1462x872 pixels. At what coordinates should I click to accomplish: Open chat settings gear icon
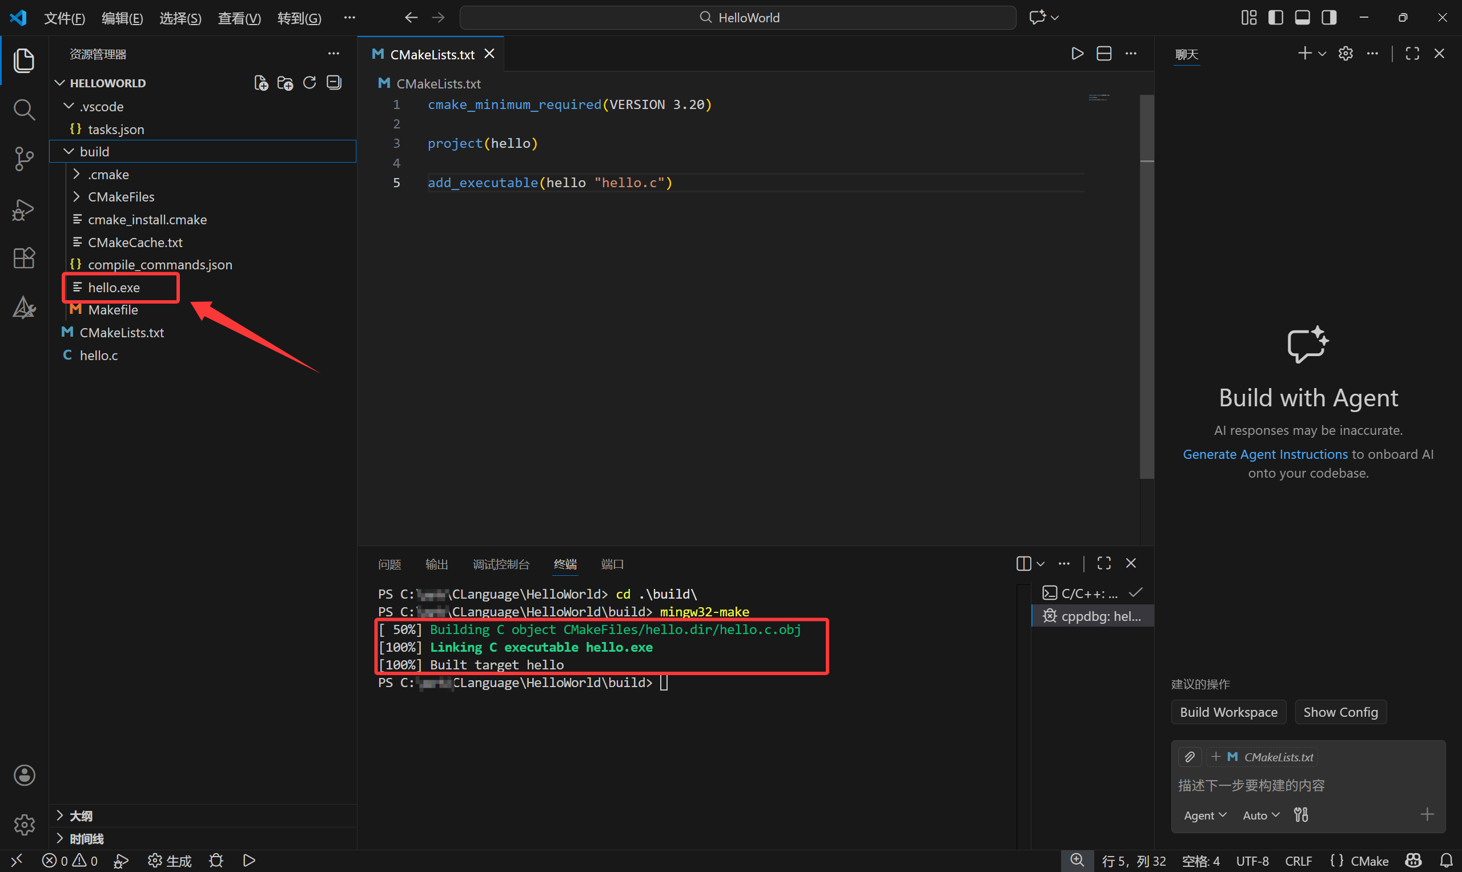[x=1345, y=54]
